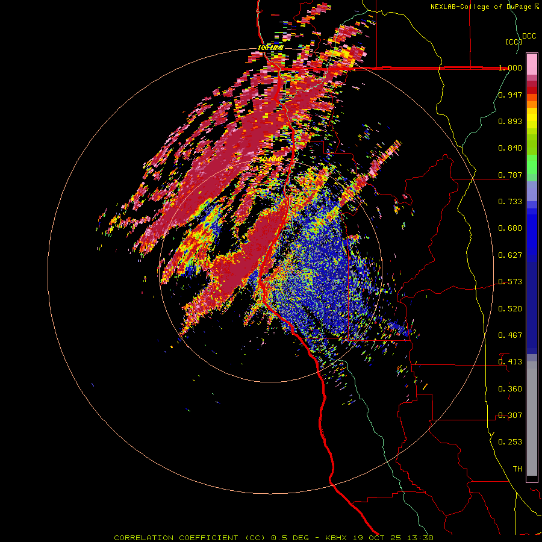This screenshot has height=542, width=542.
Task: Select the 0.413 legend value
Action: tap(510, 362)
